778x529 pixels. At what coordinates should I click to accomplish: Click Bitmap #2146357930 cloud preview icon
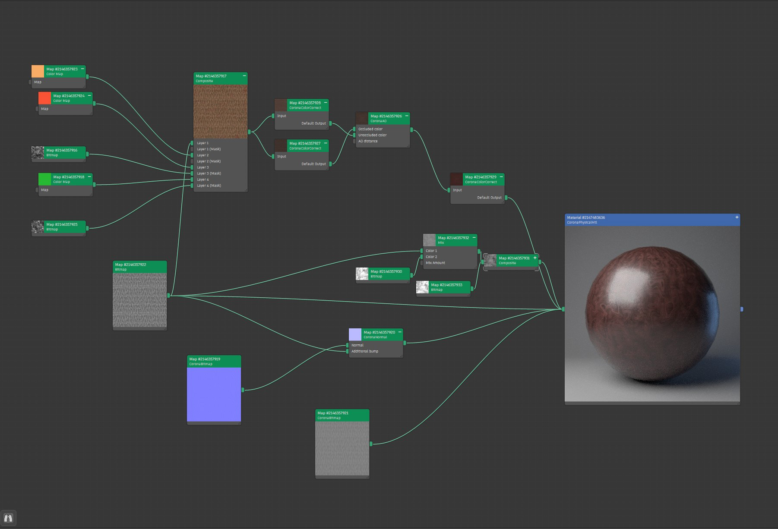pyautogui.click(x=362, y=274)
